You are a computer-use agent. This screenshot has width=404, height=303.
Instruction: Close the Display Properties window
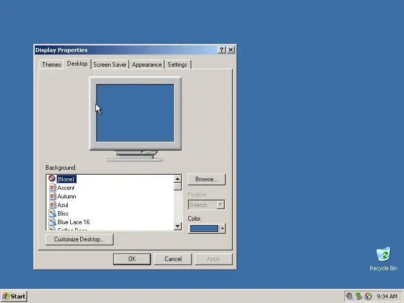tap(231, 49)
